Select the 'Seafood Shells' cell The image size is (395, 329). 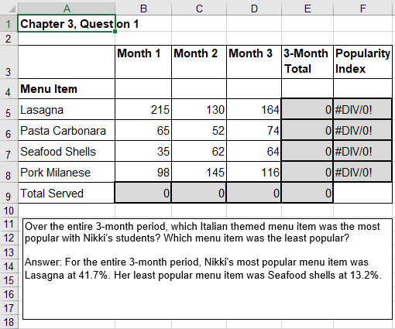[x=67, y=151]
